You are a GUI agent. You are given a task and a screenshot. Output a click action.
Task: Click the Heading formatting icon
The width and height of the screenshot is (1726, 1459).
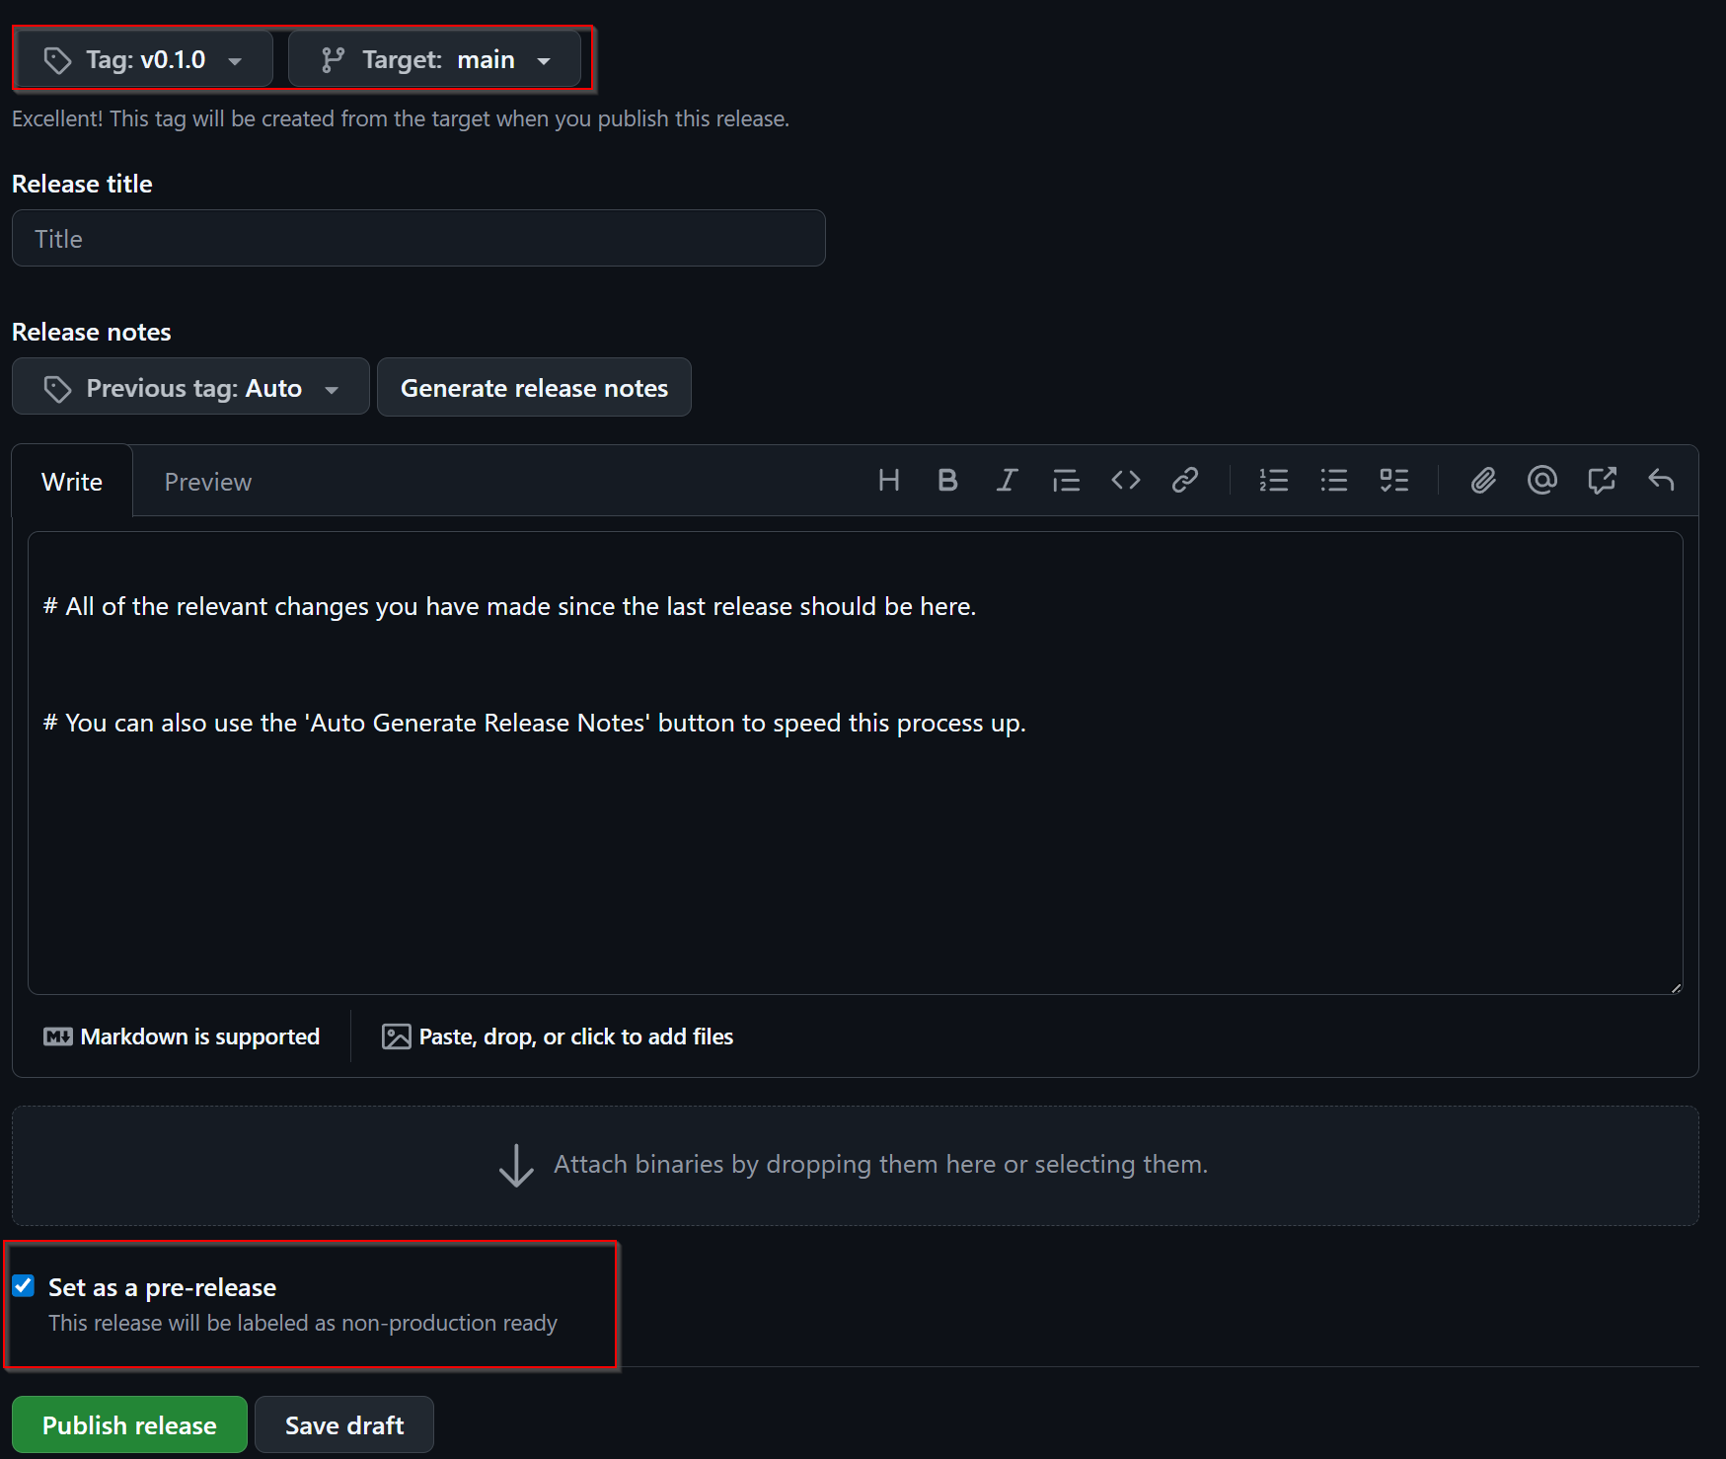(888, 481)
